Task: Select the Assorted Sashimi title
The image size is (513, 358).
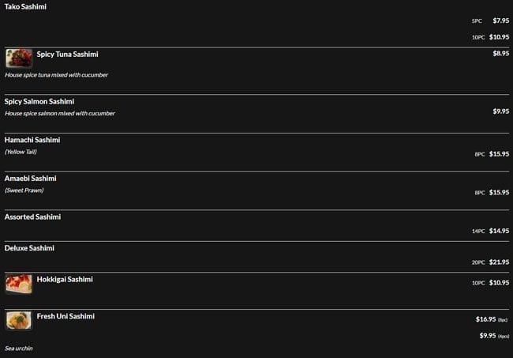Action: pyautogui.click(x=32, y=217)
